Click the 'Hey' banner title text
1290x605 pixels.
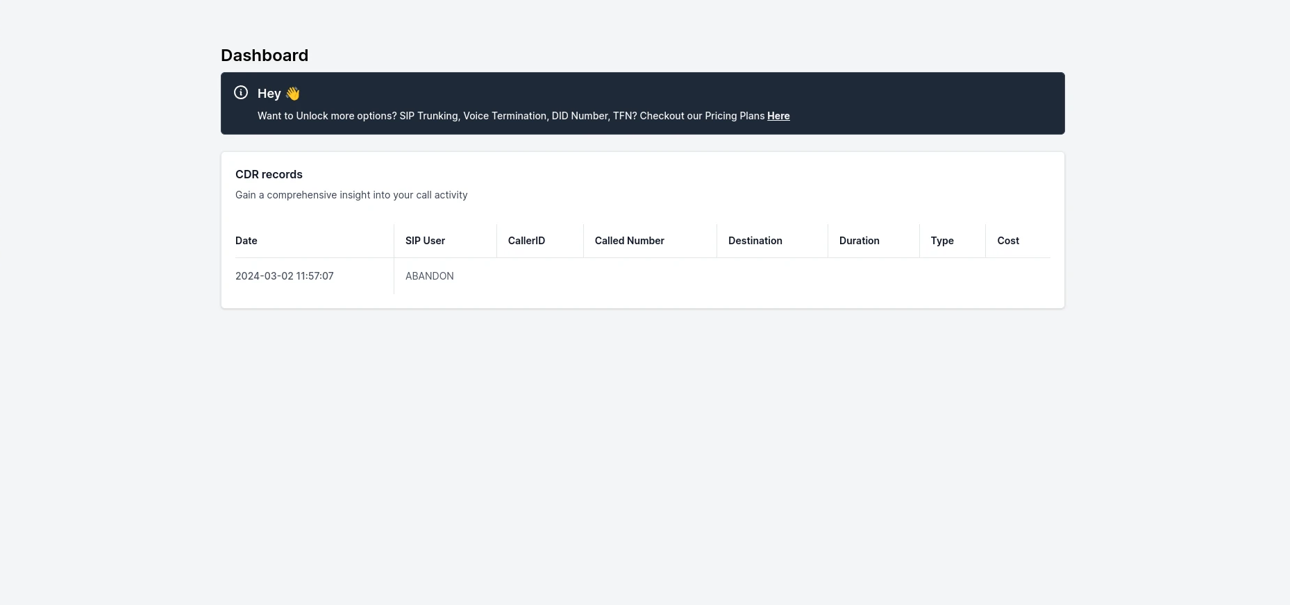click(269, 94)
